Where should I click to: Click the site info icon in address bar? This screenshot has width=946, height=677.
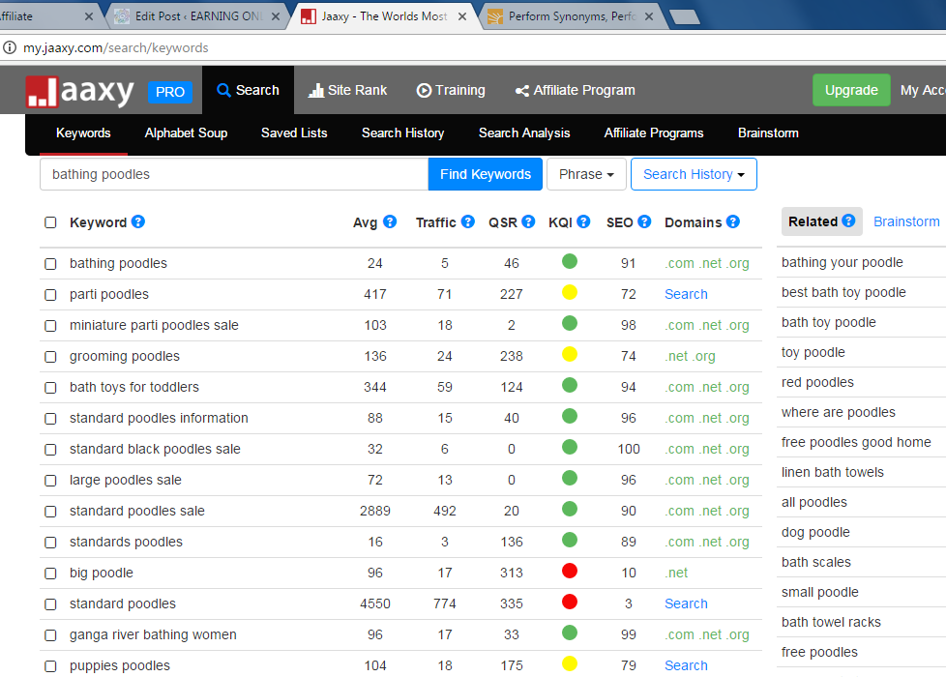[x=10, y=47]
